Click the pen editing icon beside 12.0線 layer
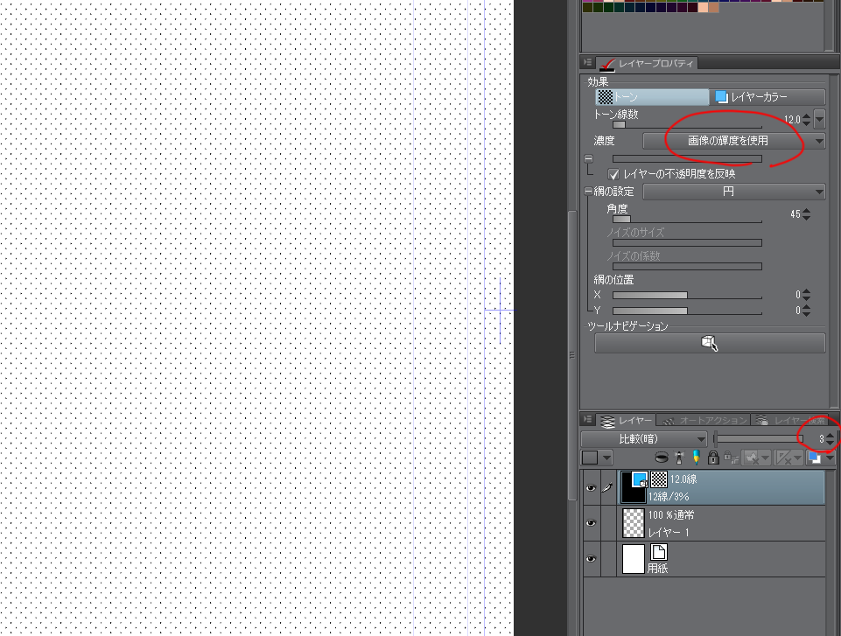The image size is (841, 636). (607, 487)
